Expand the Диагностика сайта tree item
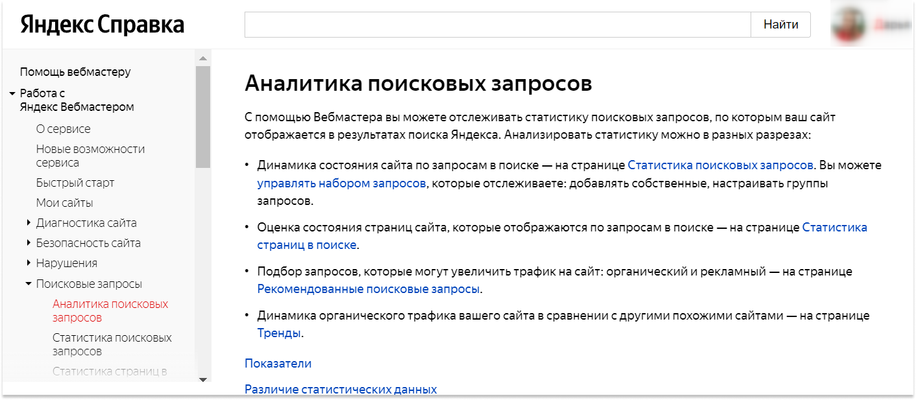Viewport: 916px width, 400px height. 29,223
